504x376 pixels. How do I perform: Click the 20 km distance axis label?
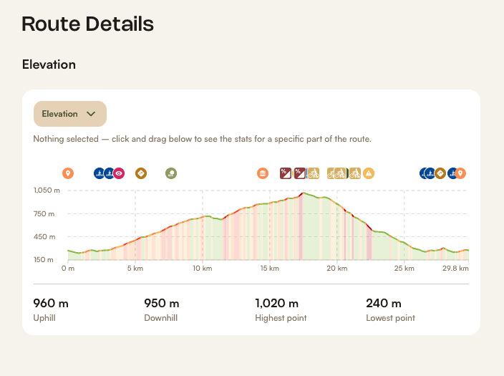(337, 269)
